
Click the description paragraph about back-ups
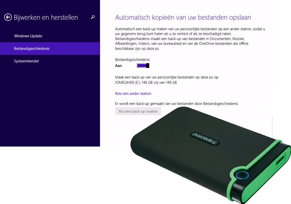click(x=190, y=39)
